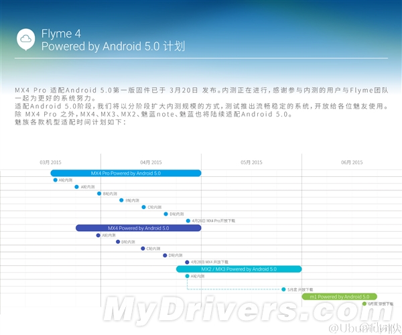Click the Flyme 4 title text
Viewport: 402px width, 335px height.
pos(61,32)
